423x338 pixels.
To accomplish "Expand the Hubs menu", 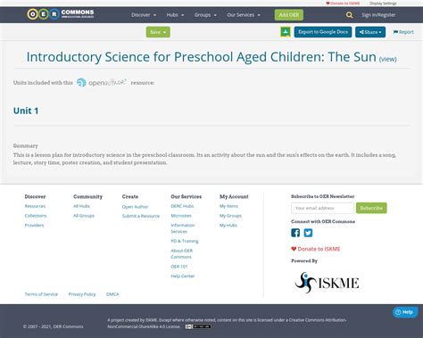I will click(175, 15).
